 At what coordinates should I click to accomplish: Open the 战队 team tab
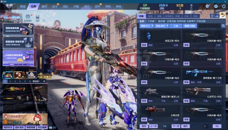tap(65, 7)
